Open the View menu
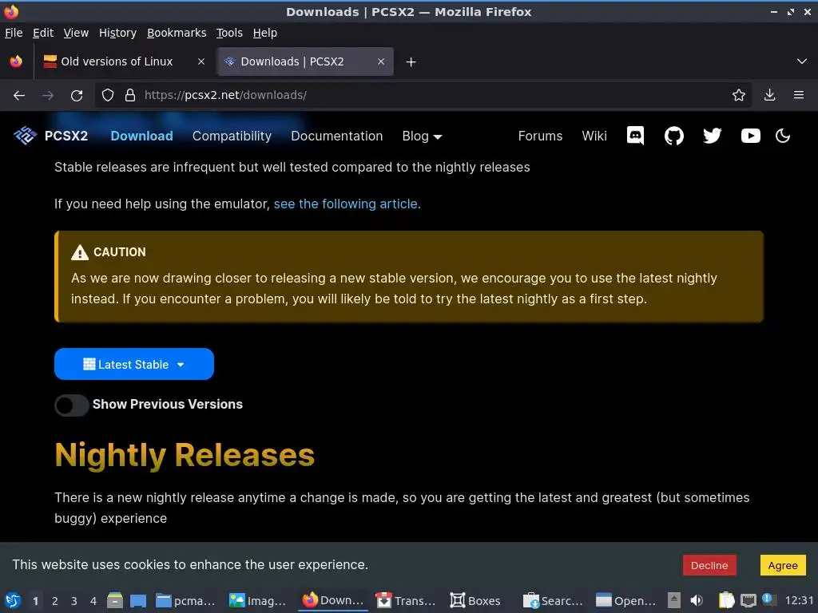This screenshot has height=613, width=818. click(76, 33)
